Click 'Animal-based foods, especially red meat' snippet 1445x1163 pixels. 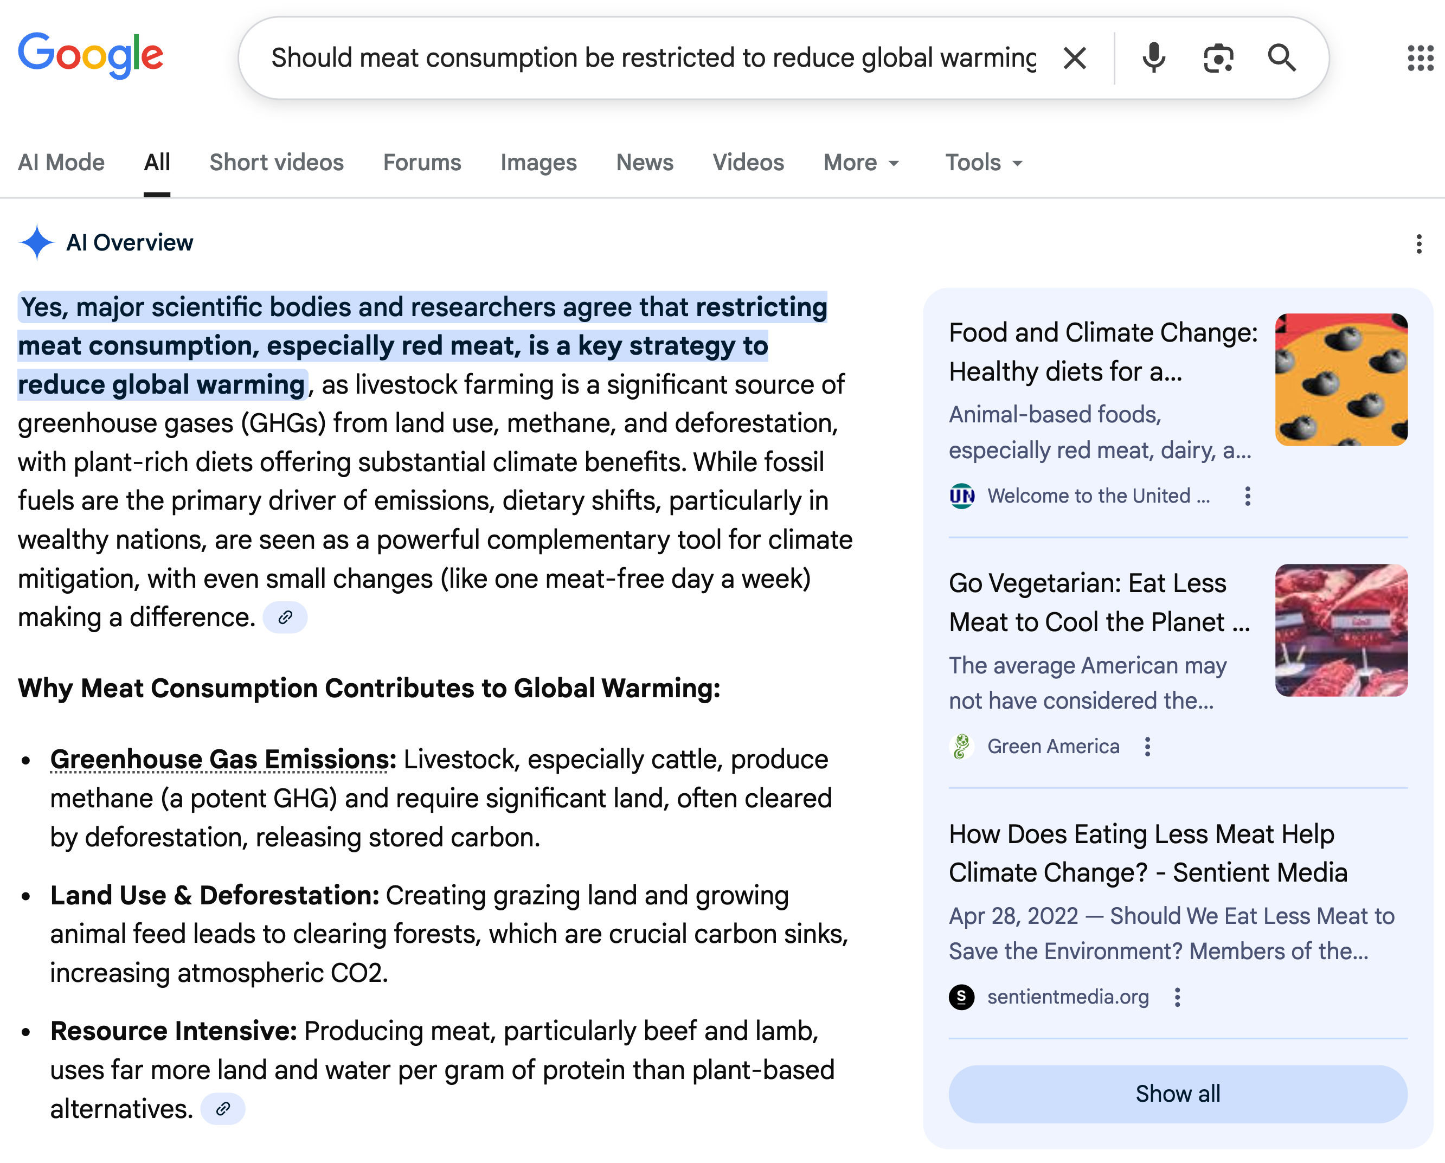(1100, 432)
